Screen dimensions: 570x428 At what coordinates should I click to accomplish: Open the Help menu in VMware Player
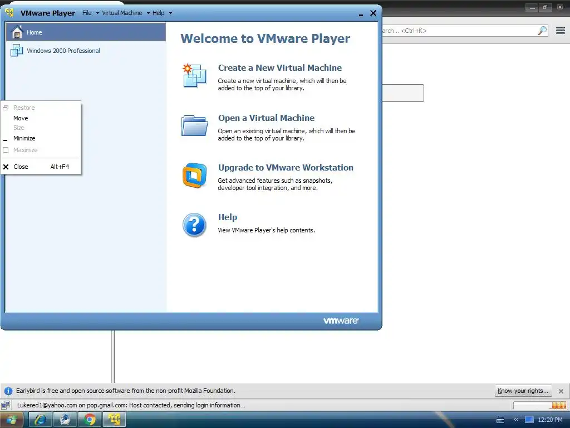[x=159, y=13]
